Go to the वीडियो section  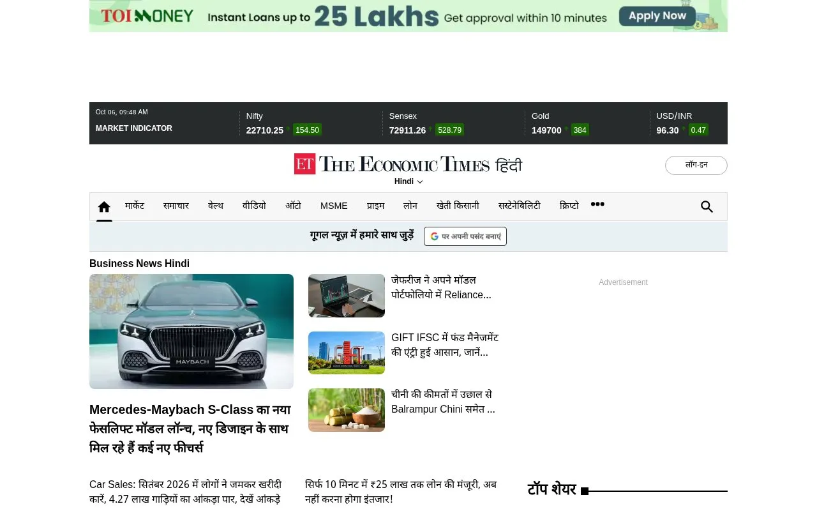point(254,206)
